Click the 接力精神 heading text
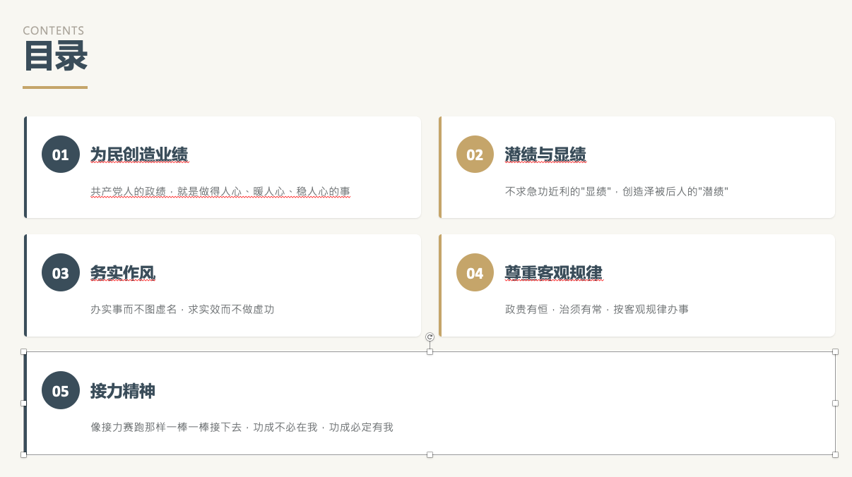 coord(123,390)
